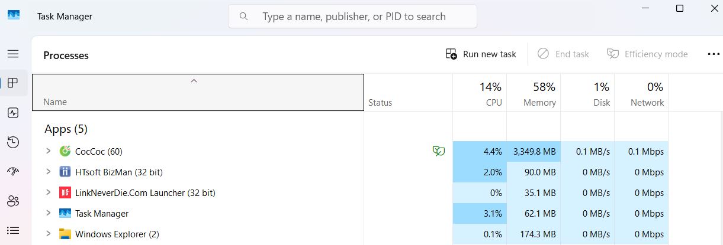The image size is (723, 245).
Task: Click the Processes page heading
Action: 66,55
